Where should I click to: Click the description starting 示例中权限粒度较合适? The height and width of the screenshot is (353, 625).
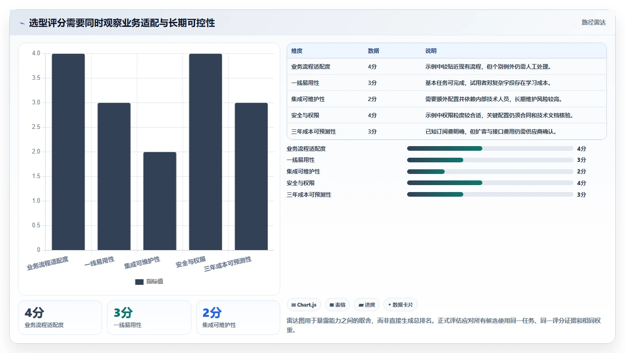click(x=499, y=116)
